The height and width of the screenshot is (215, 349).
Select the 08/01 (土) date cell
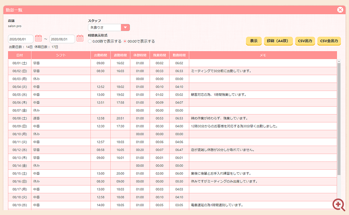(x=20, y=63)
